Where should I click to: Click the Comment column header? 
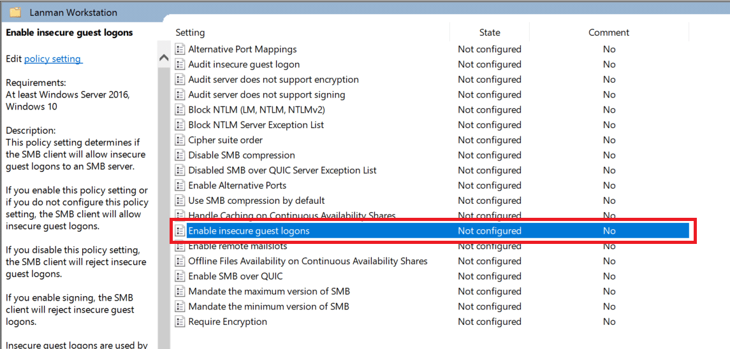(x=608, y=32)
